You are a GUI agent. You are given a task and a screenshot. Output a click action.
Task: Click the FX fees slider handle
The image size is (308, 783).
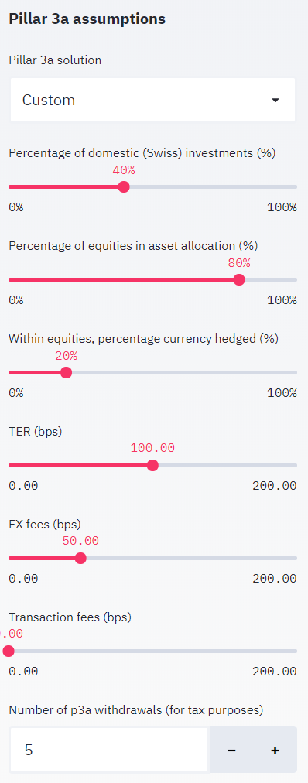coord(80,559)
